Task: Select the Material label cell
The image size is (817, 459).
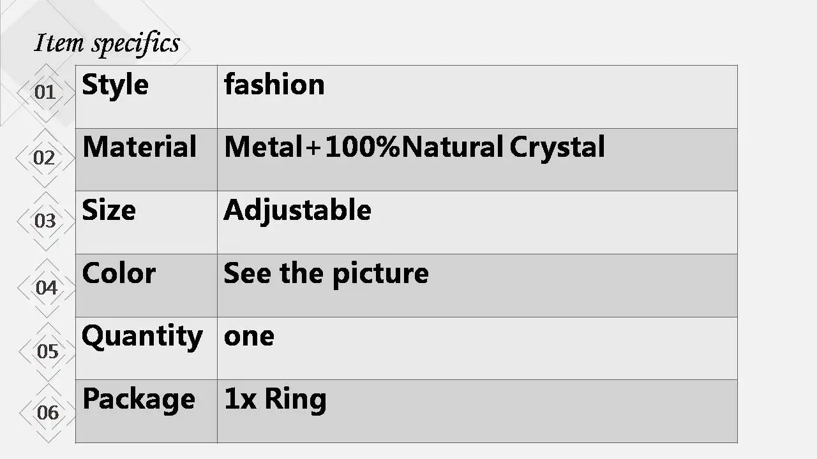Action: [x=146, y=159]
